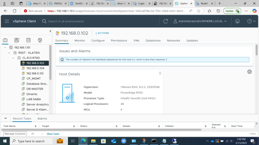Viewport: 259px width, 145px height.
Task: Select host 192.168.0.104 in the tree
Action: point(35,68)
